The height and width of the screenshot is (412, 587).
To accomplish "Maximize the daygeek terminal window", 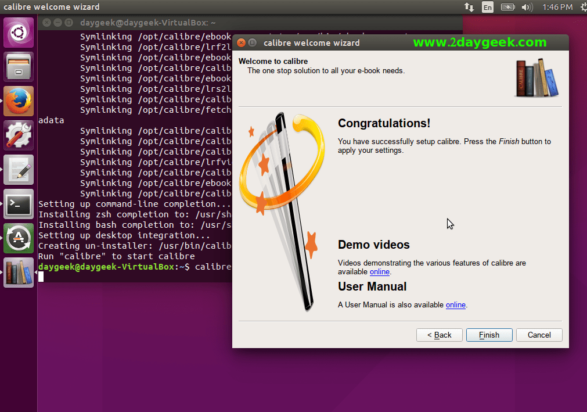I will (69, 23).
